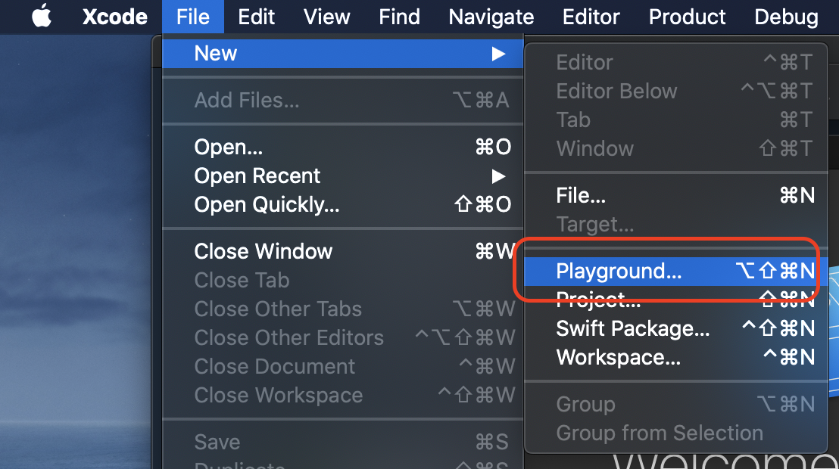Open the Navigate menu

(491, 17)
